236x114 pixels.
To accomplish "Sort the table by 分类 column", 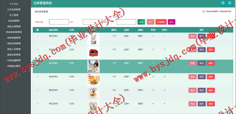I will coord(72,30).
